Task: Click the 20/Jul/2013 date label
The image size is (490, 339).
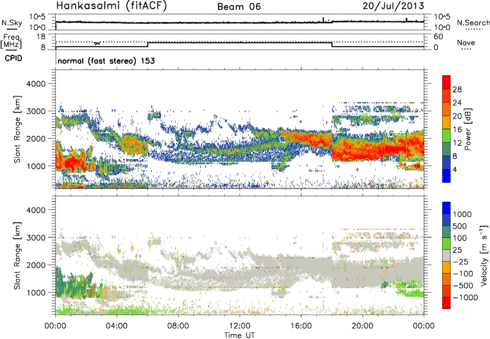Action: [393, 6]
